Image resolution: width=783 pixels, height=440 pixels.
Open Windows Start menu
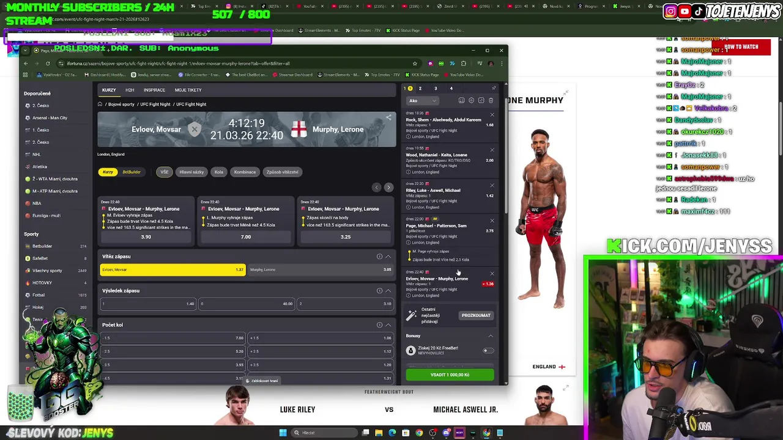283,433
